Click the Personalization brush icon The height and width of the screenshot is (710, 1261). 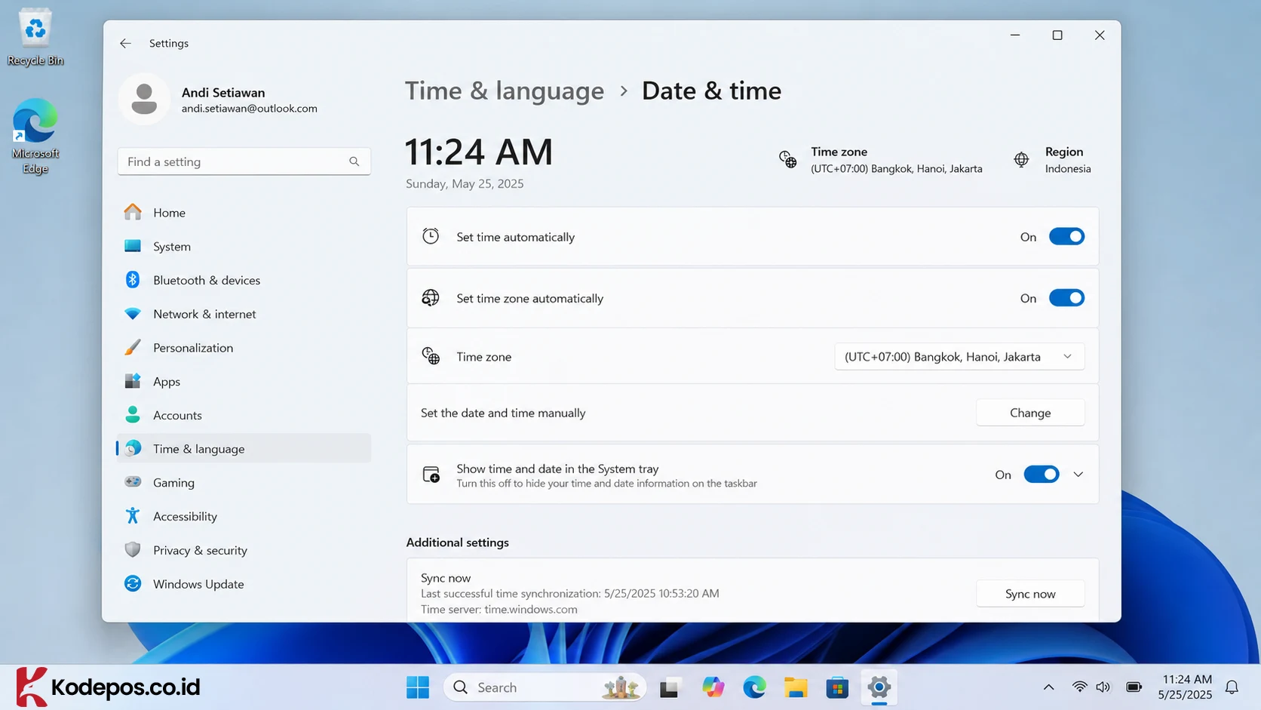133,347
